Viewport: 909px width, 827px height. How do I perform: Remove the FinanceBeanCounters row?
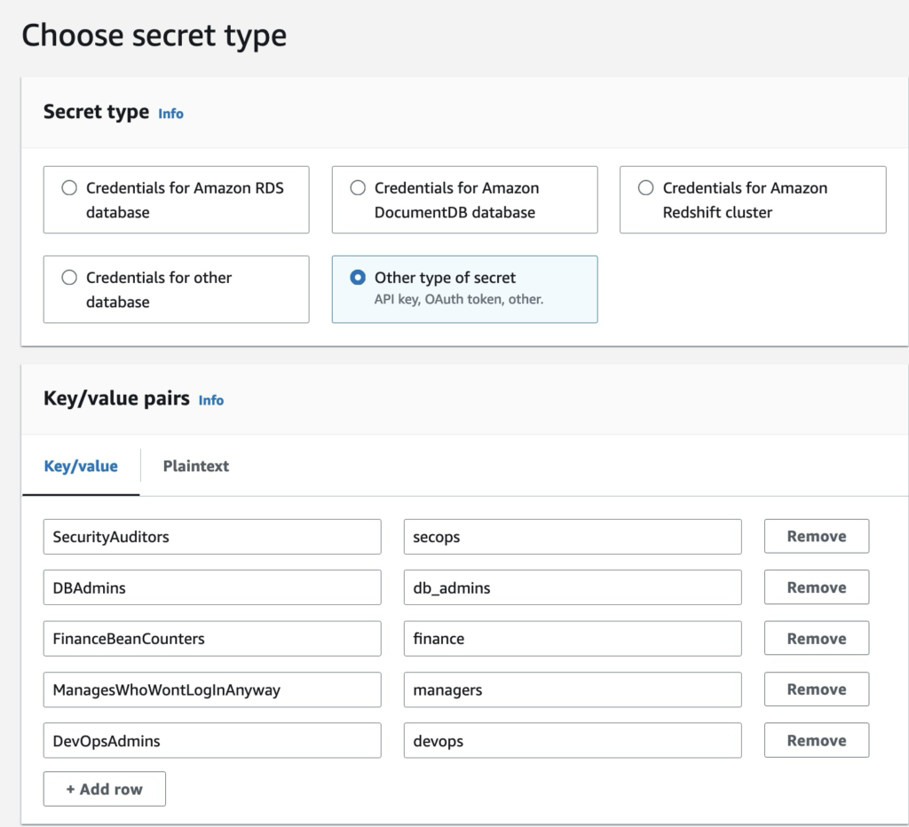[816, 638]
